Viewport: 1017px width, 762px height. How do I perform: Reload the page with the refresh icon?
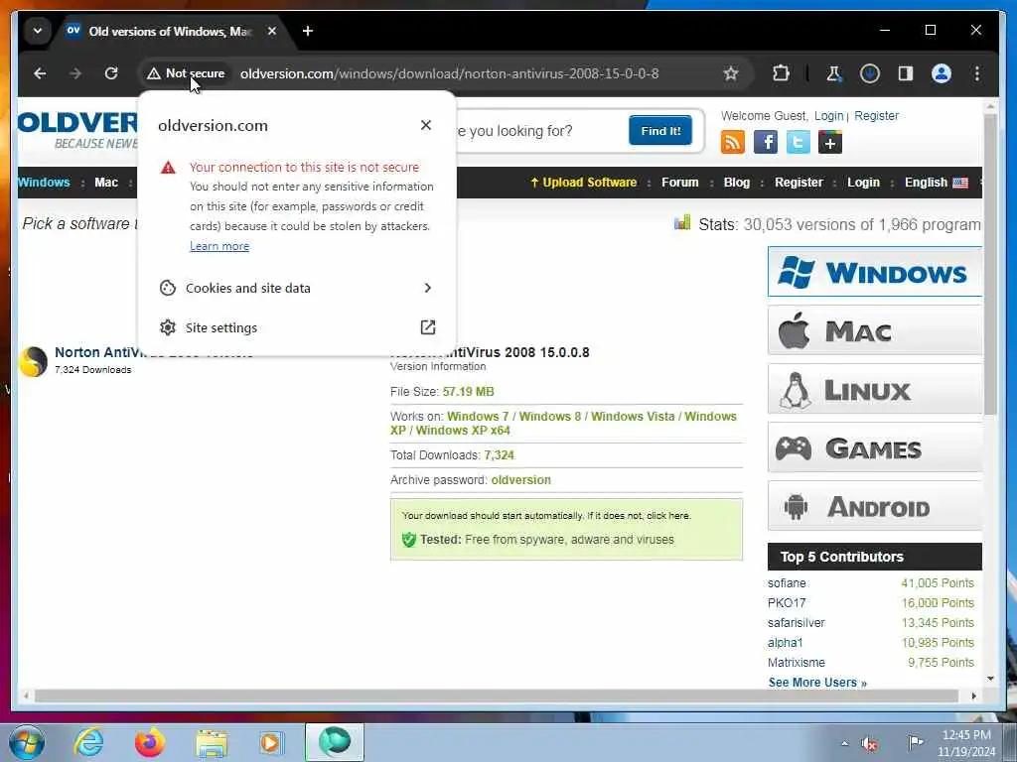pos(111,73)
